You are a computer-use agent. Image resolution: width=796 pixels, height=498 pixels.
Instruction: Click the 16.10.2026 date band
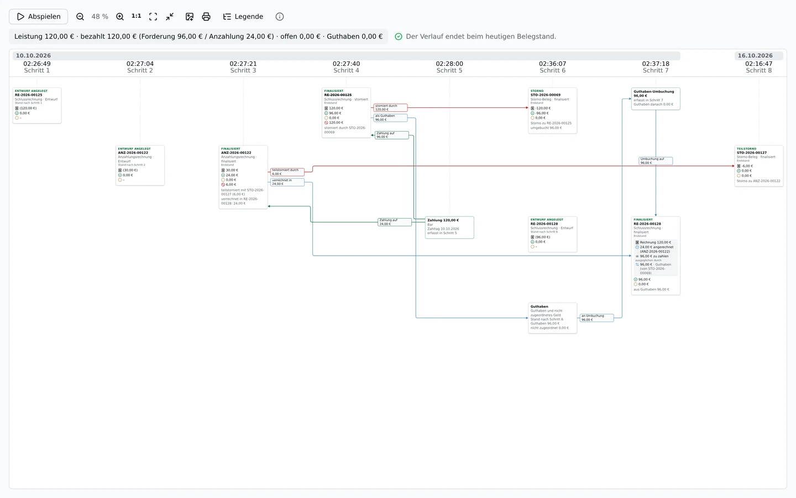point(759,56)
